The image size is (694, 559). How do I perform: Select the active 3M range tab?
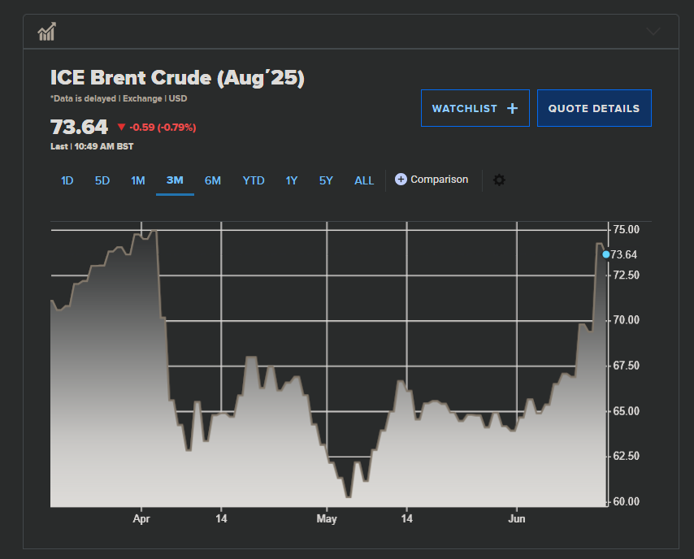[x=175, y=180]
